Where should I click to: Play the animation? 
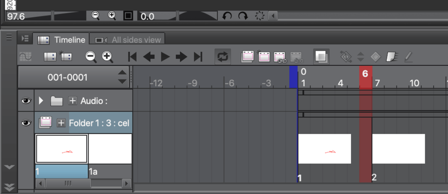coord(165,56)
